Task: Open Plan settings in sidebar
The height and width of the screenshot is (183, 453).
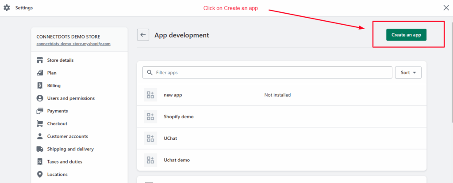Action: click(52, 73)
